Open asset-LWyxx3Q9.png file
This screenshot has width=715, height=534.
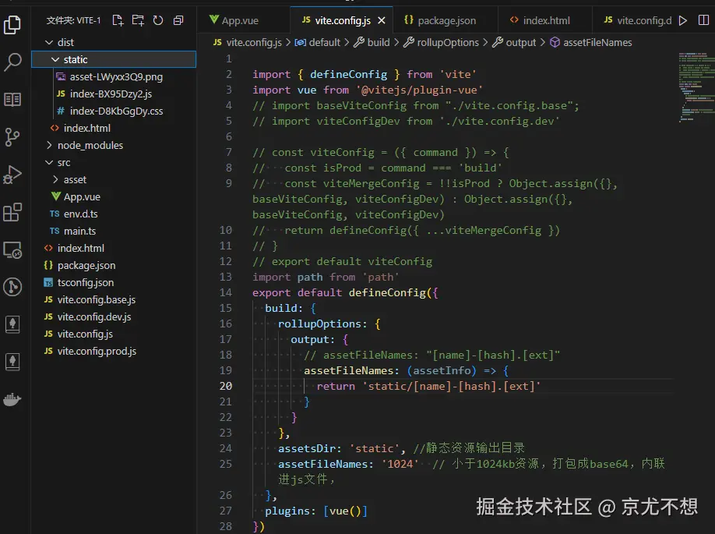click(116, 76)
